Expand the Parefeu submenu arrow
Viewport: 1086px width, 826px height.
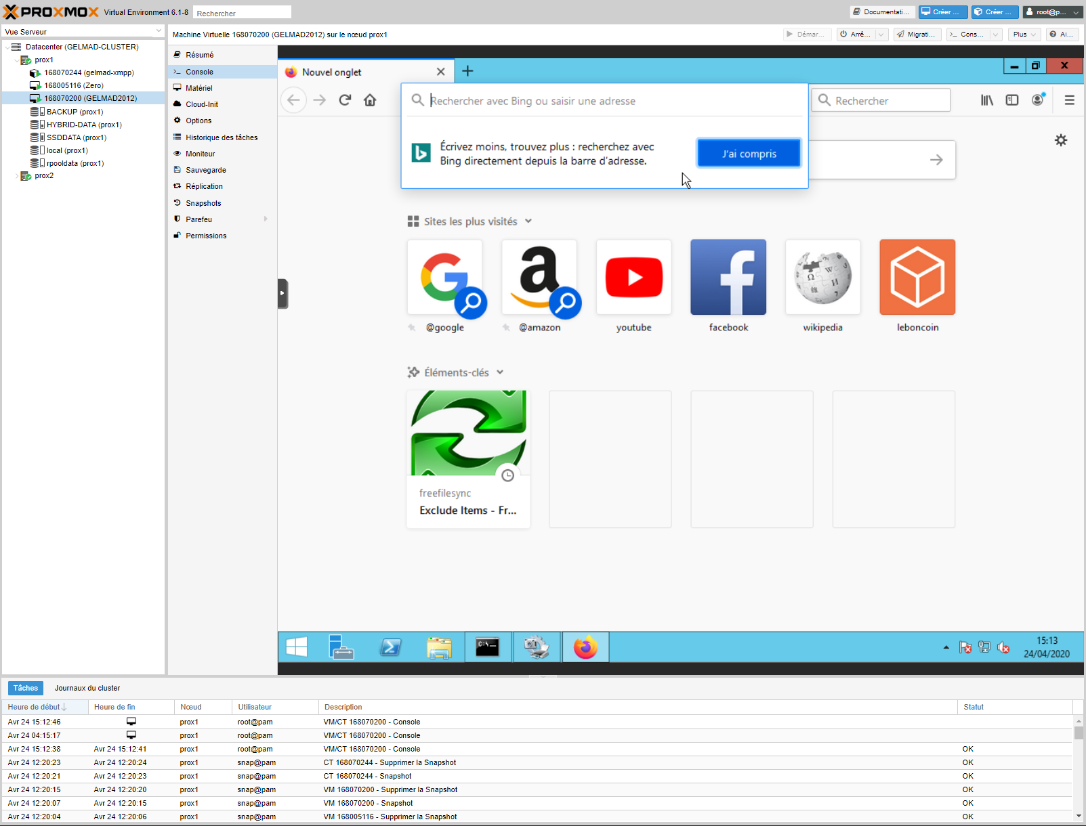[x=266, y=219]
